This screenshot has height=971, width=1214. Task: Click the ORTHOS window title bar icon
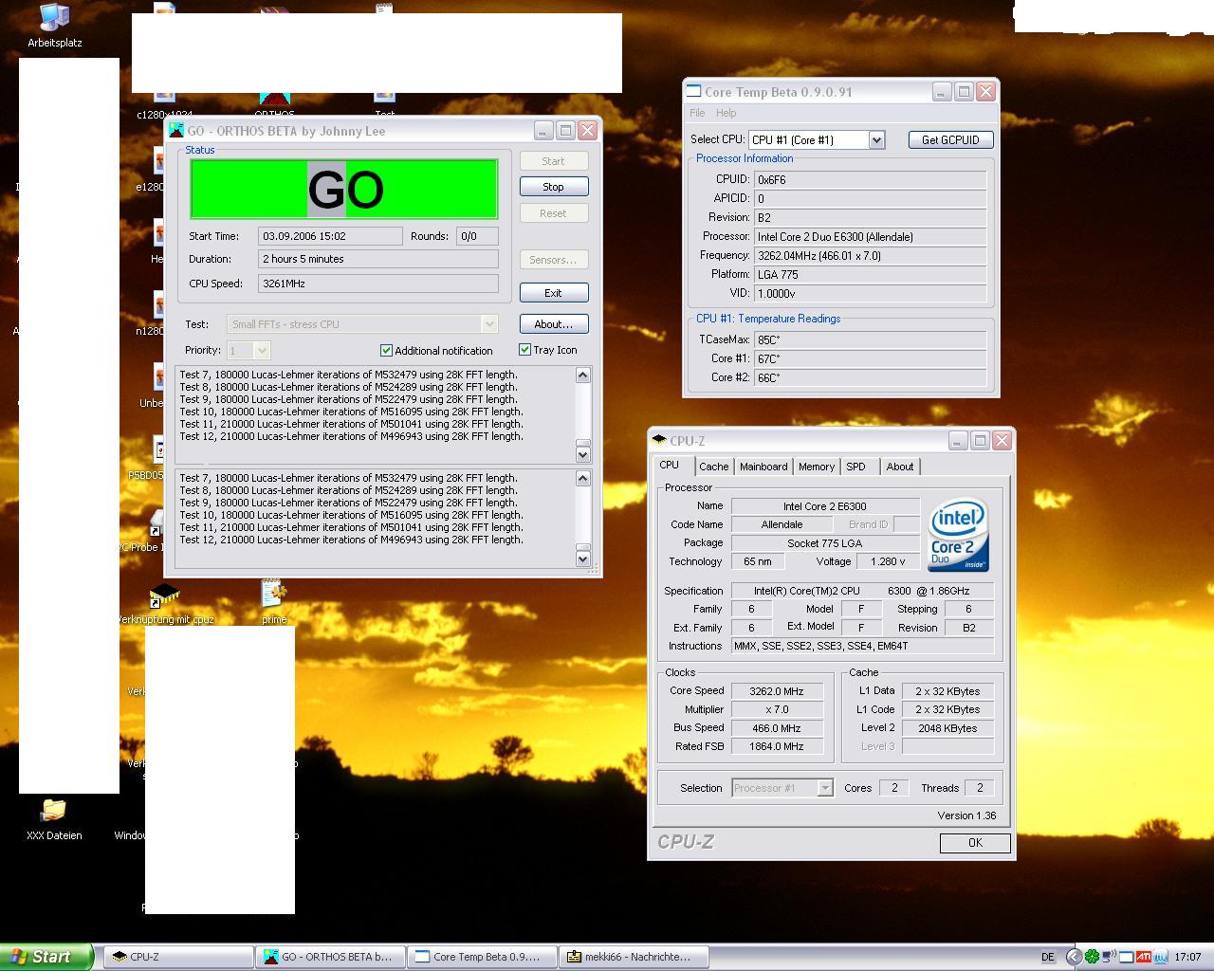click(x=176, y=131)
